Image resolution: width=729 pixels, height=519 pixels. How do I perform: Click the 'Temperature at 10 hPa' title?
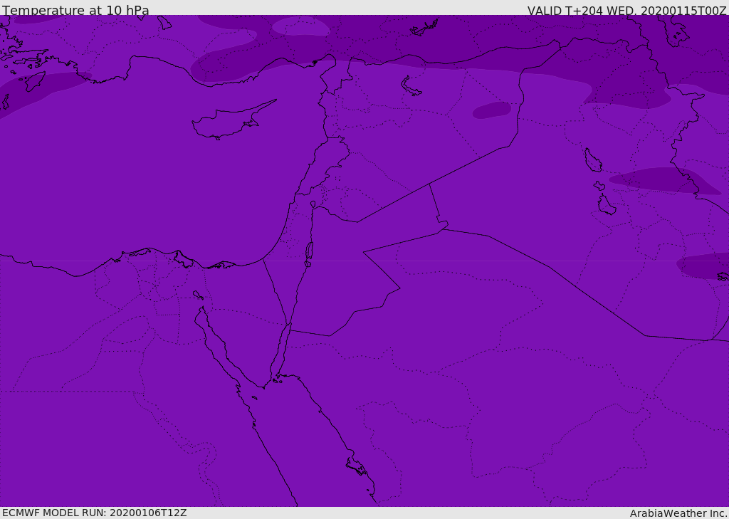75,10
